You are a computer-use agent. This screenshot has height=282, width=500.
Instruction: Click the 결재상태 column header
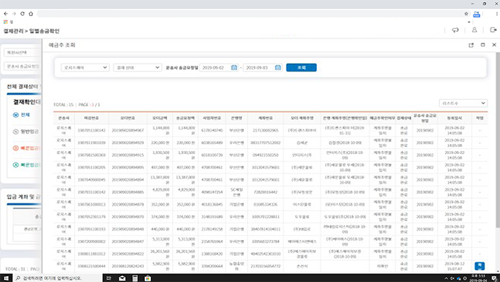(404, 118)
